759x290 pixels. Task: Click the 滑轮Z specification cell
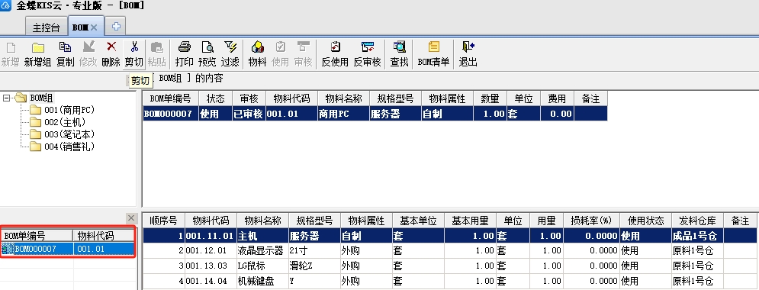point(314,266)
